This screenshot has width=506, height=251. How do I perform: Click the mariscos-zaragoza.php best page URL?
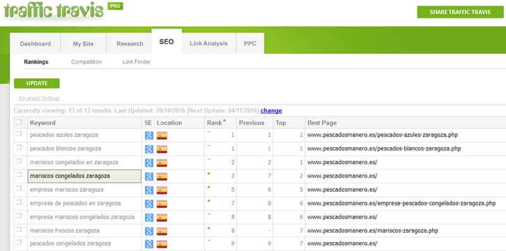pyautogui.click(x=373, y=231)
